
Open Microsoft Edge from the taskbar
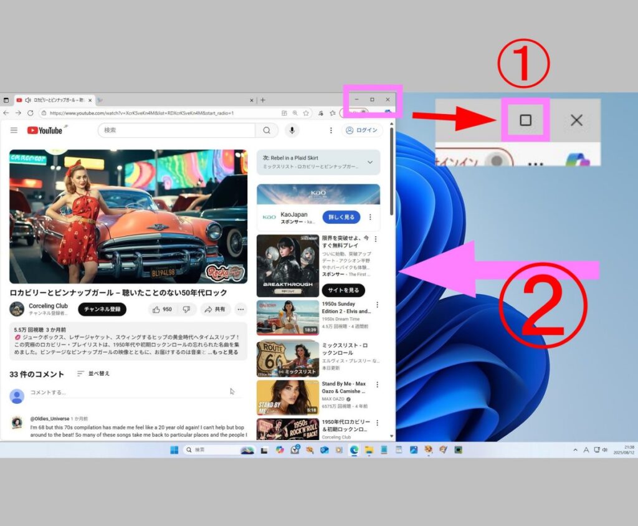click(x=354, y=450)
